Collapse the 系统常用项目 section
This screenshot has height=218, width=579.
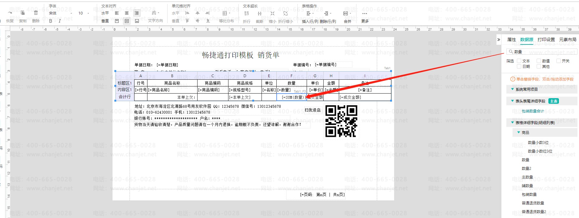tap(512, 89)
